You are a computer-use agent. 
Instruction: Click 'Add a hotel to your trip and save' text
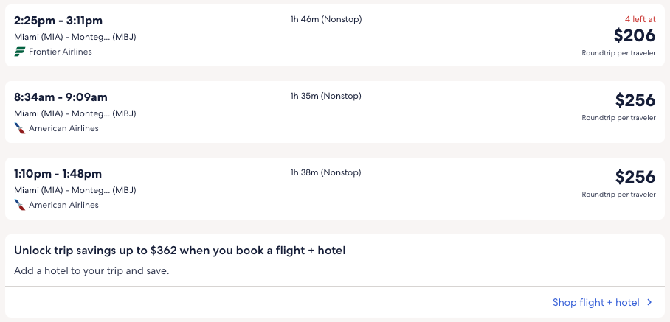click(91, 270)
